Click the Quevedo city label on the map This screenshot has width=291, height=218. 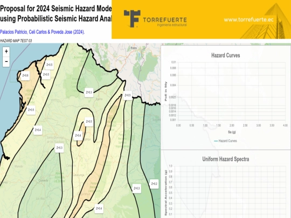tap(43, 180)
